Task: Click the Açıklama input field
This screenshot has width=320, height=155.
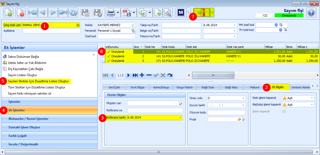Action: click(52, 31)
